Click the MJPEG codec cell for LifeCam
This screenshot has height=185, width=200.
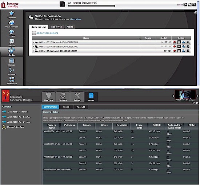[99, 170]
